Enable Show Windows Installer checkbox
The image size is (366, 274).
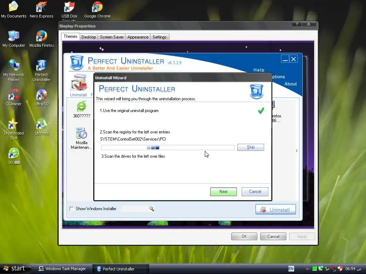(71, 208)
